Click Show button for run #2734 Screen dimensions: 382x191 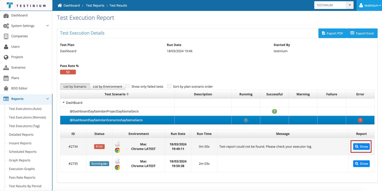pyautogui.click(x=361, y=147)
